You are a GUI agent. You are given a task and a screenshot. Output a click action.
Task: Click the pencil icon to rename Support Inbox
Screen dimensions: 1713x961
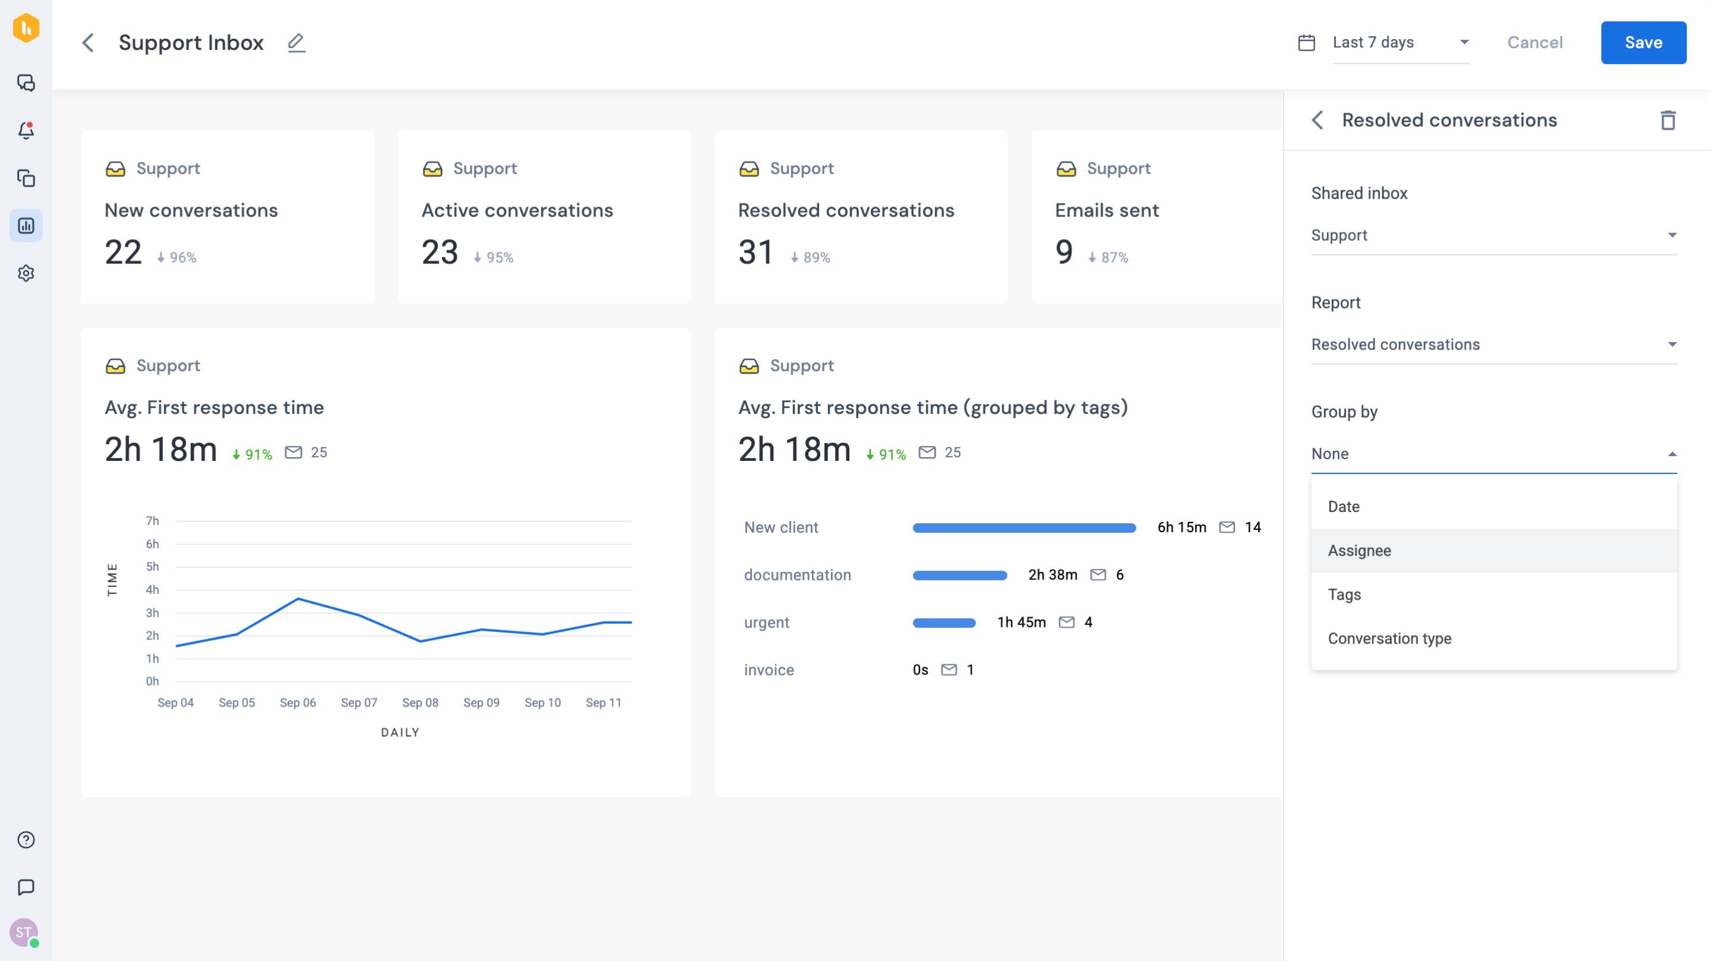(297, 43)
